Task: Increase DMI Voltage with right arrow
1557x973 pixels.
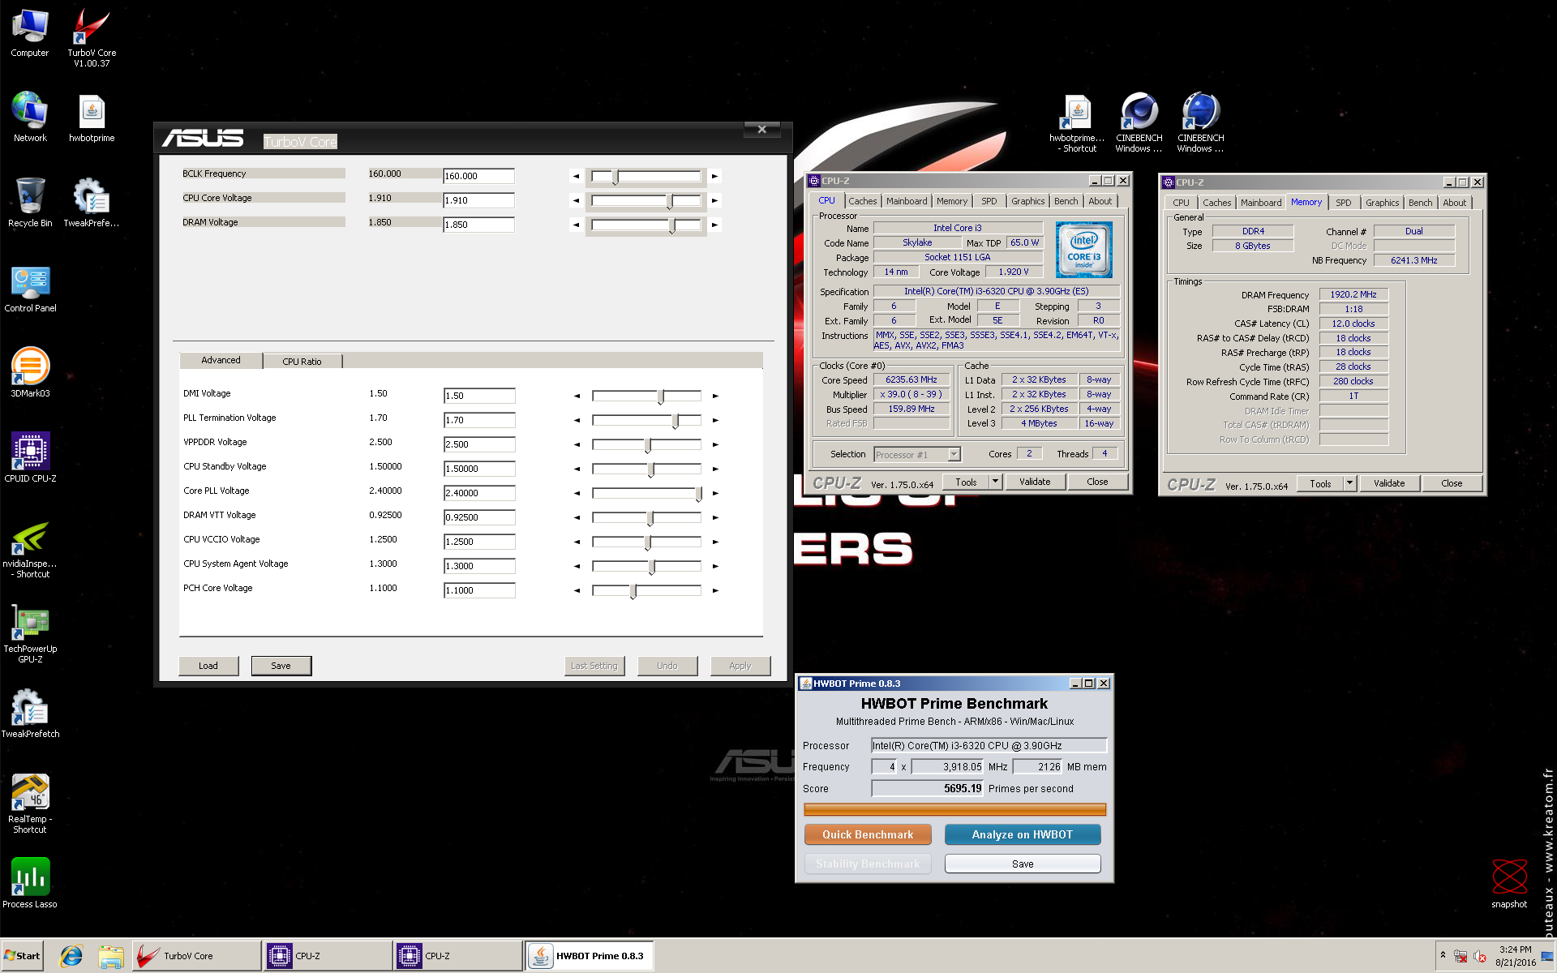Action: click(715, 396)
